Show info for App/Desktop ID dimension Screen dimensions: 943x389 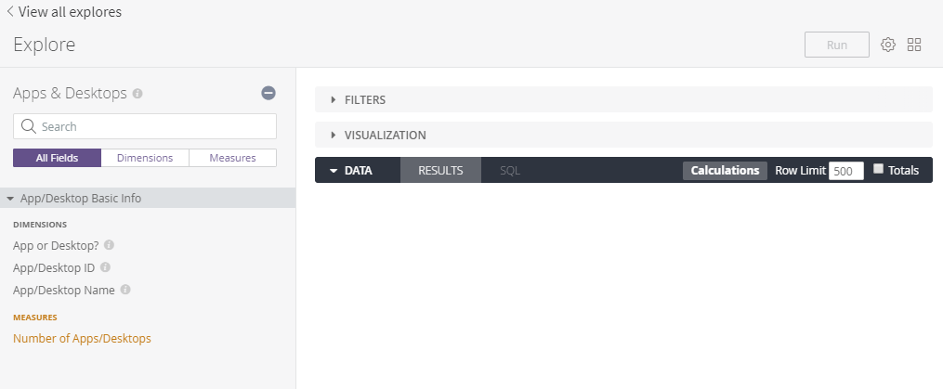tap(105, 267)
